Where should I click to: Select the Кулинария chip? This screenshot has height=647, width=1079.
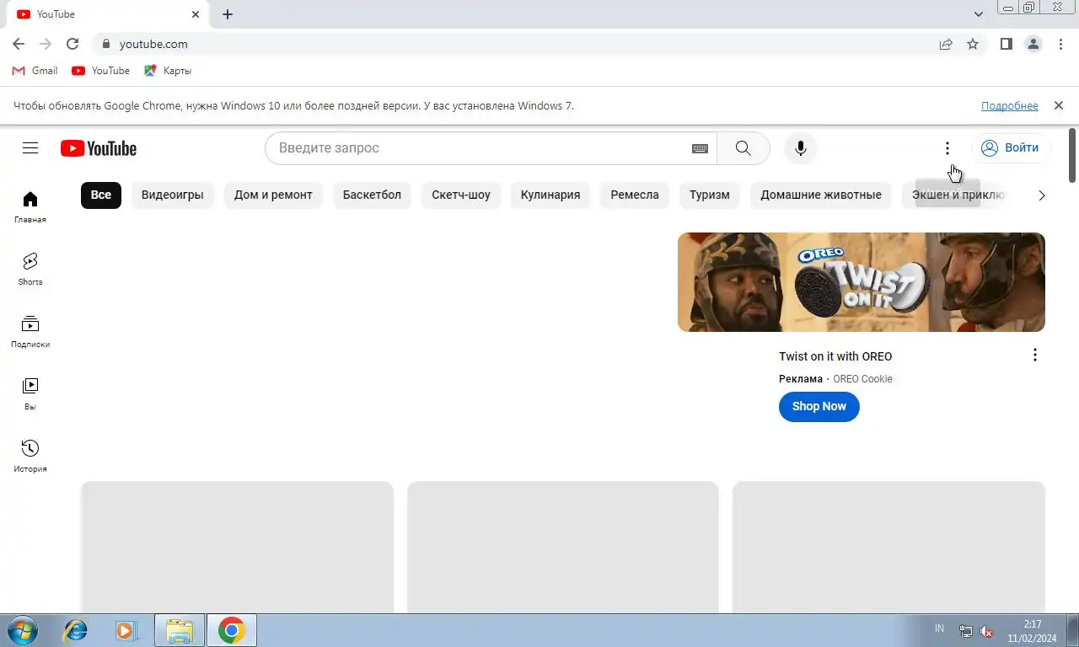[x=550, y=195]
